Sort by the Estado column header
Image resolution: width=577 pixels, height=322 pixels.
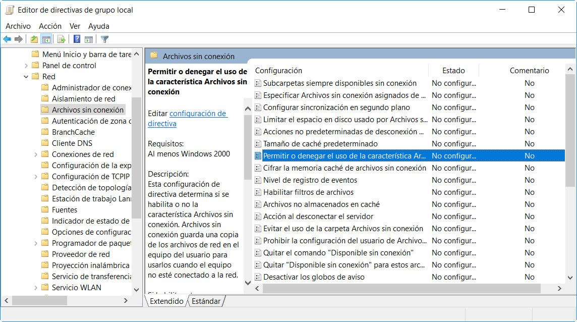(x=453, y=71)
